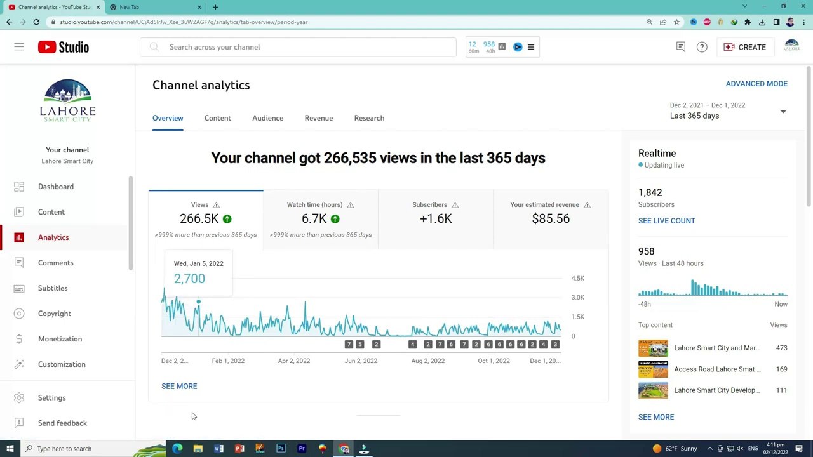Click the Send feedback icon
This screenshot has height=457, width=813.
(19, 423)
